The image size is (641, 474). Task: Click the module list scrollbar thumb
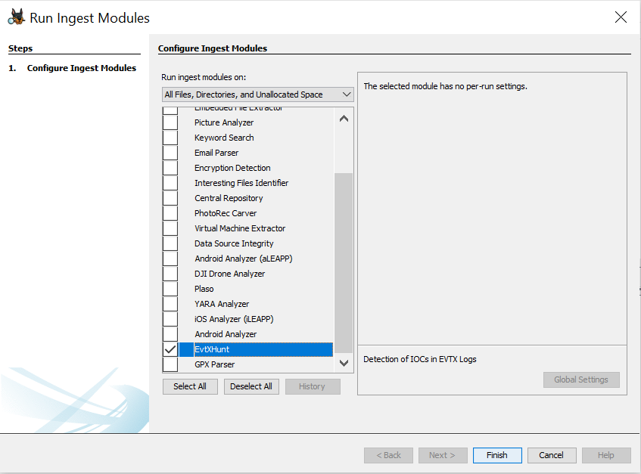tap(344, 262)
